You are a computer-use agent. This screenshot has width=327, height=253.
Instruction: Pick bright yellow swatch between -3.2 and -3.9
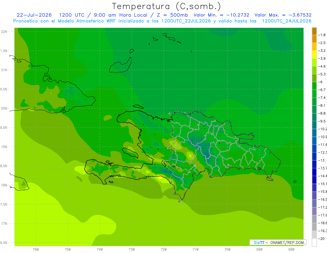tap(314, 55)
